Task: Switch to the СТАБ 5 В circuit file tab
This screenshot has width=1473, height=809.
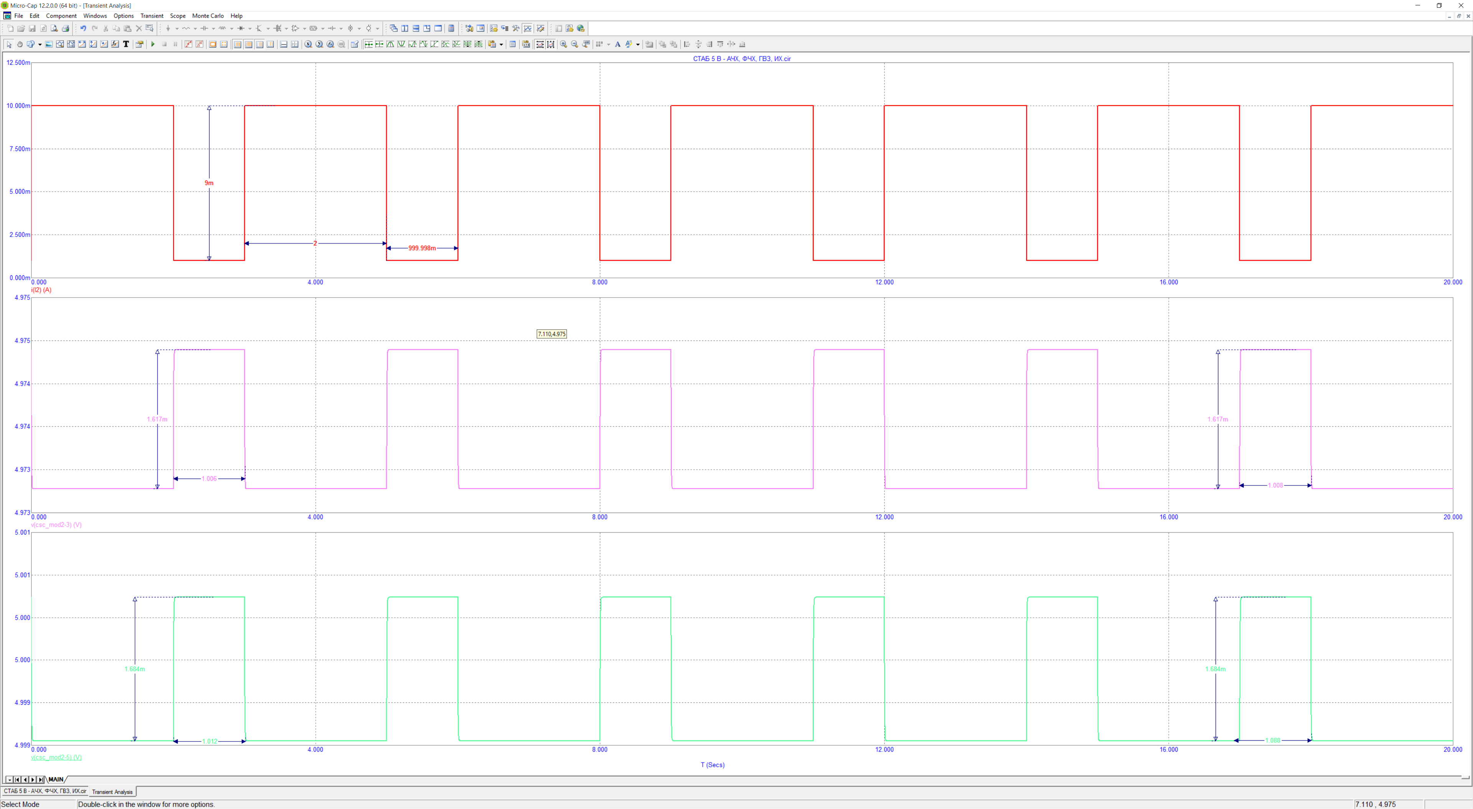Action: click(44, 791)
